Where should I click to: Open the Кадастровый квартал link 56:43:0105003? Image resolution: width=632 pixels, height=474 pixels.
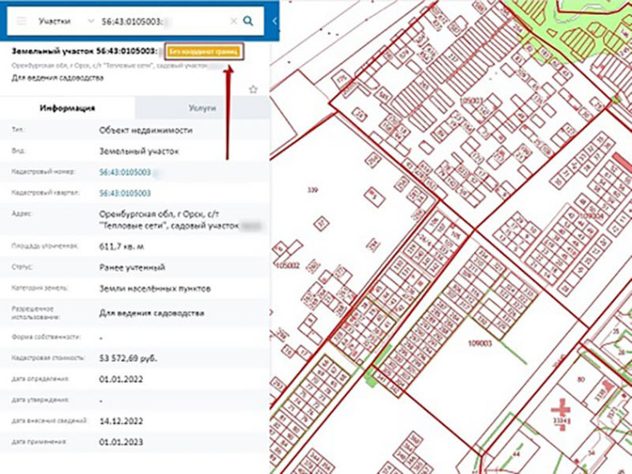tap(125, 193)
